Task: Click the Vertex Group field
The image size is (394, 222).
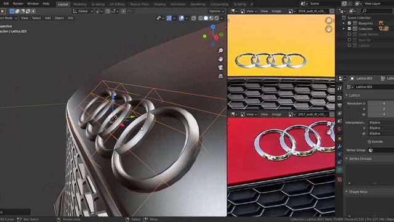Action: (380, 150)
